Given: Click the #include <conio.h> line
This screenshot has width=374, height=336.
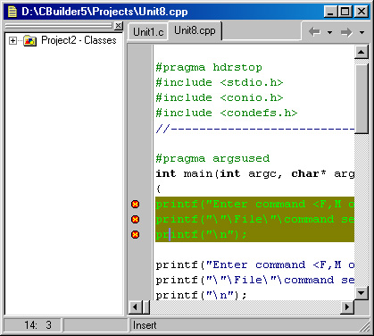Looking at the screenshot, I should (220, 97).
